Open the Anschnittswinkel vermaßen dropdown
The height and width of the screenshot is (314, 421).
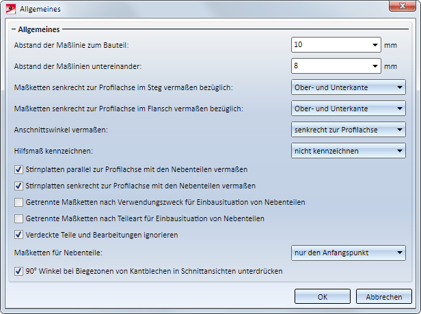[349, 130]
